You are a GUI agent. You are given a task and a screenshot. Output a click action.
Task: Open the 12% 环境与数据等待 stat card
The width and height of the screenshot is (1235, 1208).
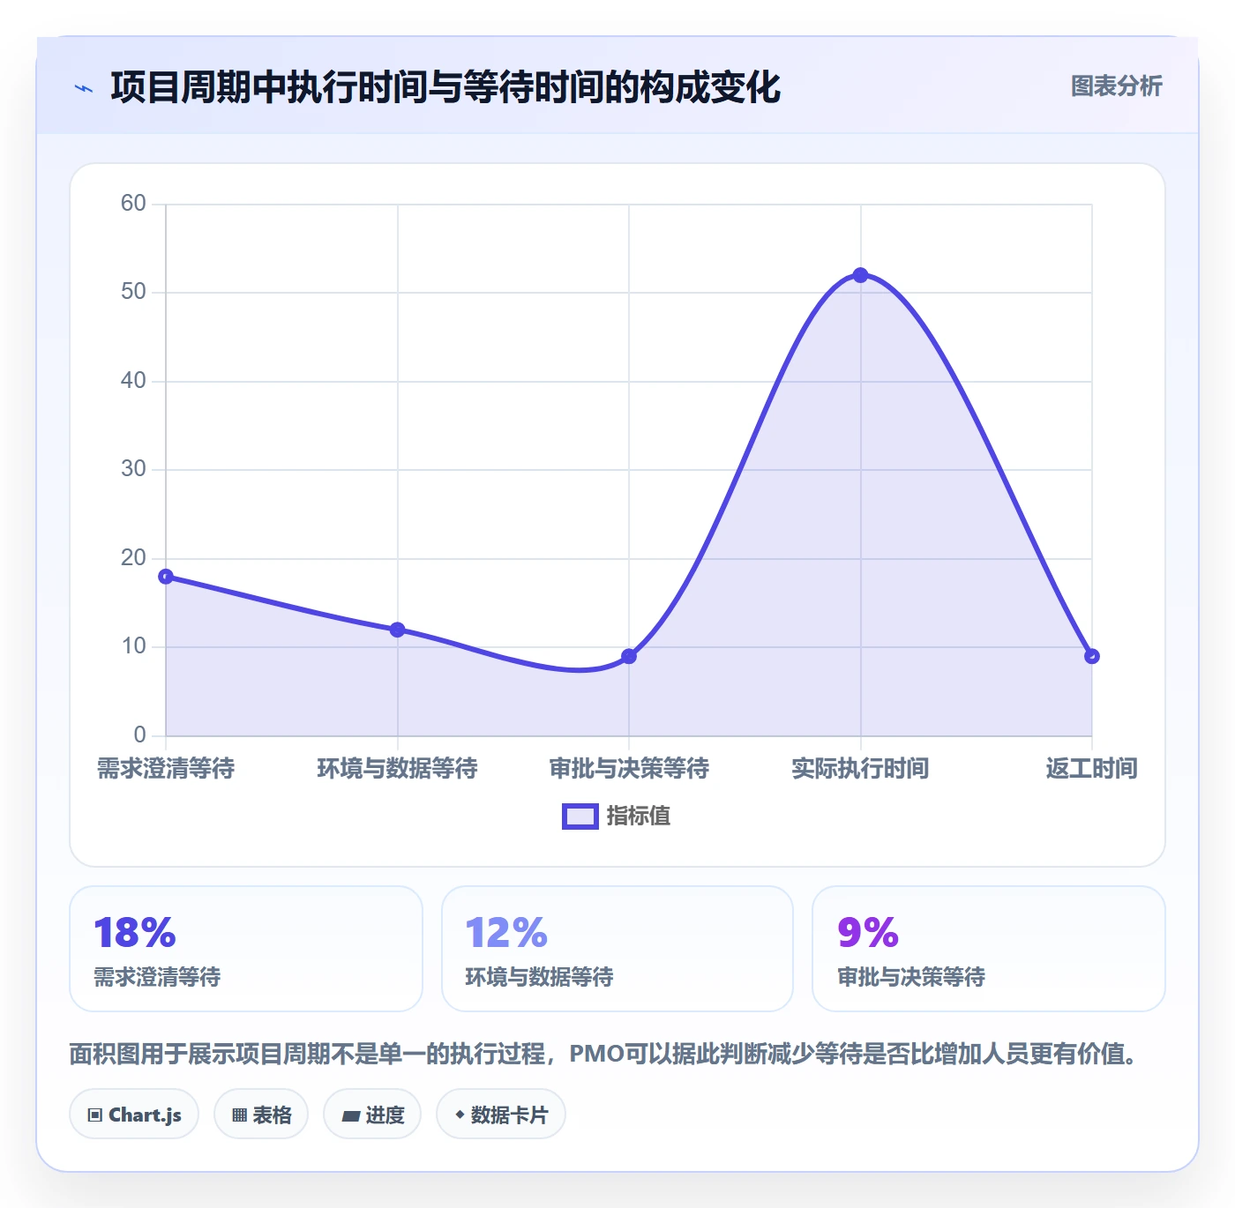[x=617, y=949]
